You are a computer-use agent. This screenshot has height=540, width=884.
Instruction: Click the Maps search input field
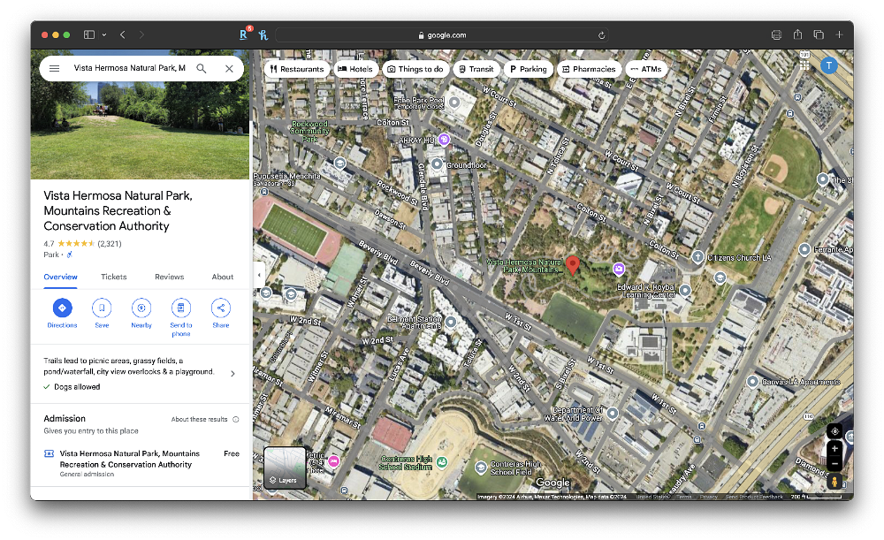(130, 68)
